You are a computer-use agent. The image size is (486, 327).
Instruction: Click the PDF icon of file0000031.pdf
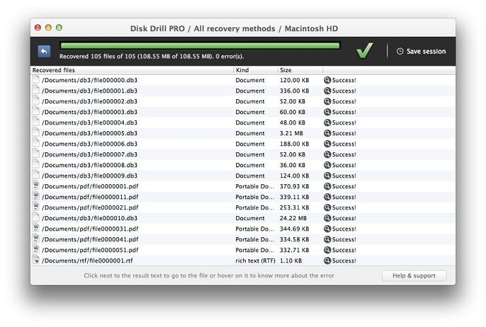click(x=36, y=228)
